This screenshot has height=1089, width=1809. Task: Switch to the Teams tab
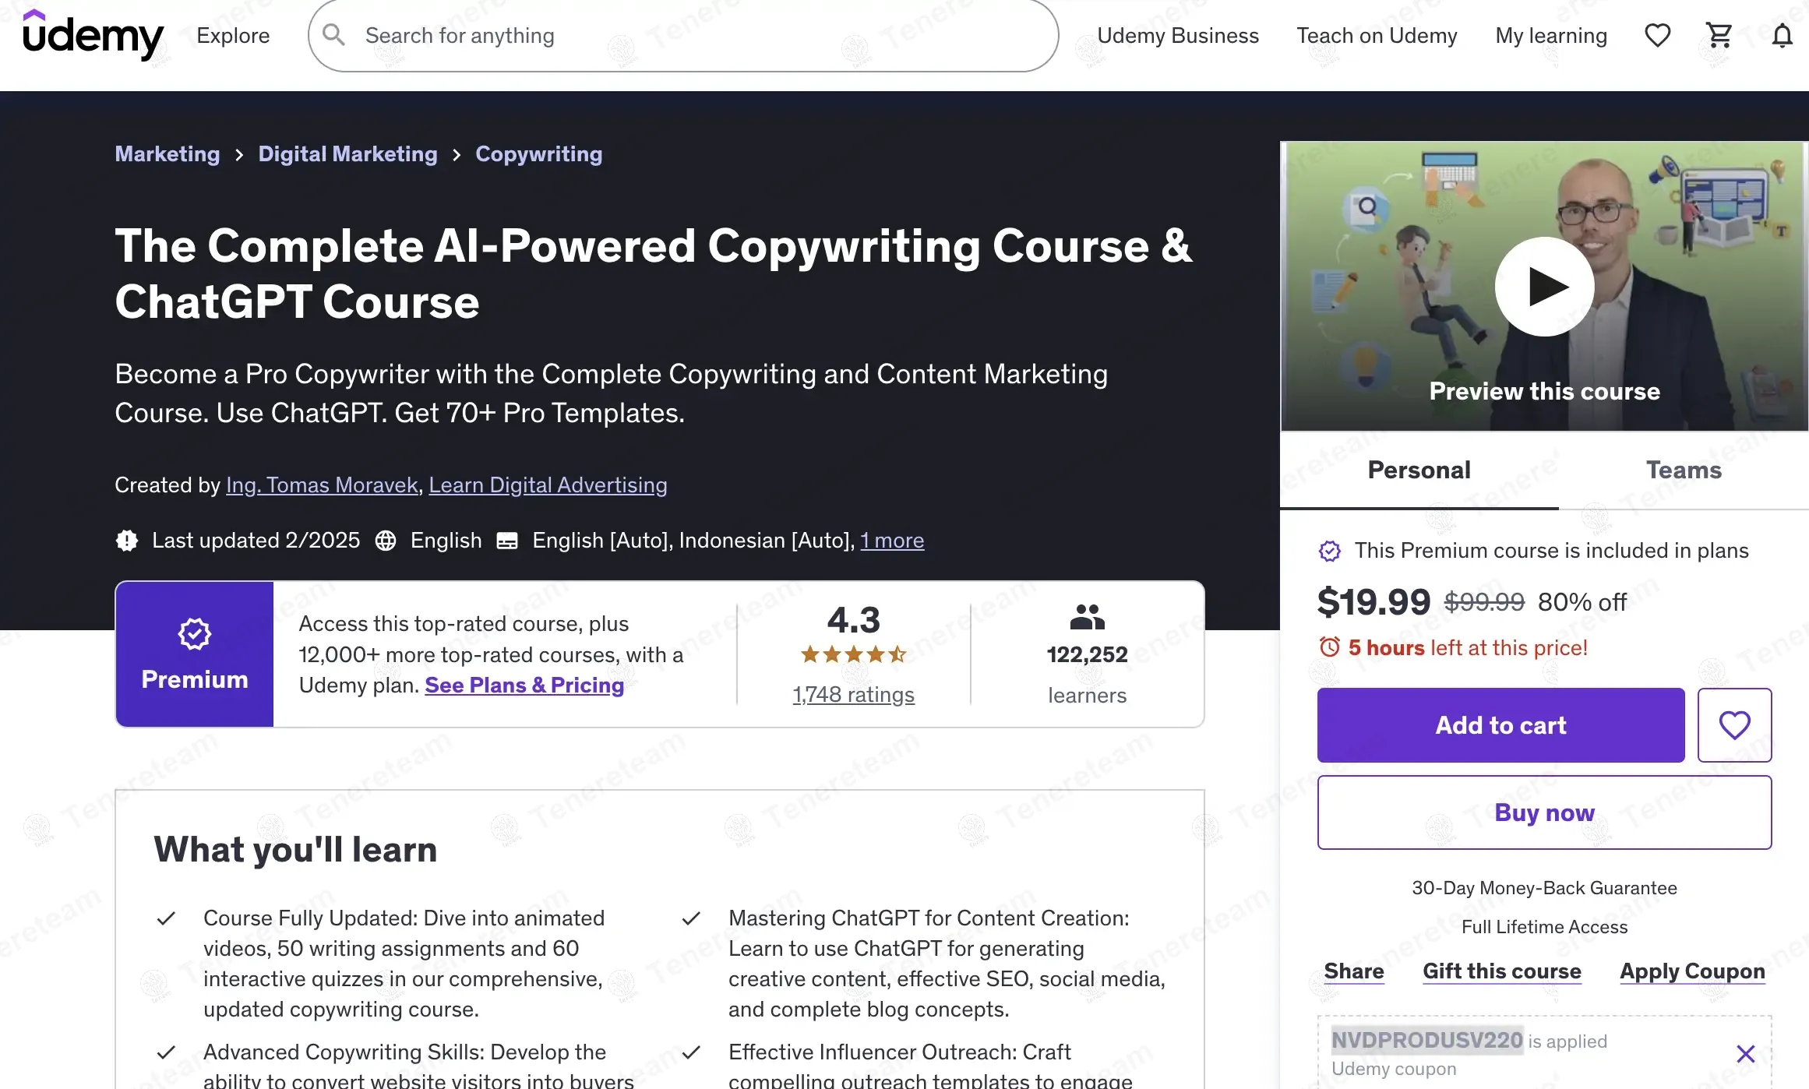point(1683,470)
